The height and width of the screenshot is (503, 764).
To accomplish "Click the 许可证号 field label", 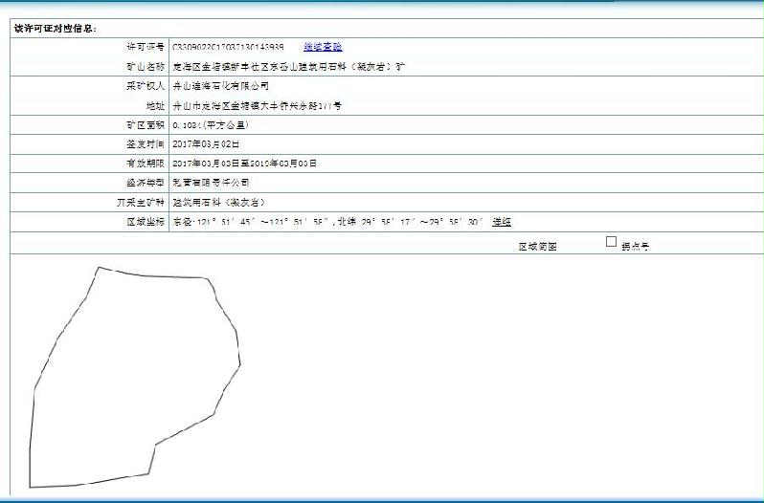I will click(x=146, y=47).
